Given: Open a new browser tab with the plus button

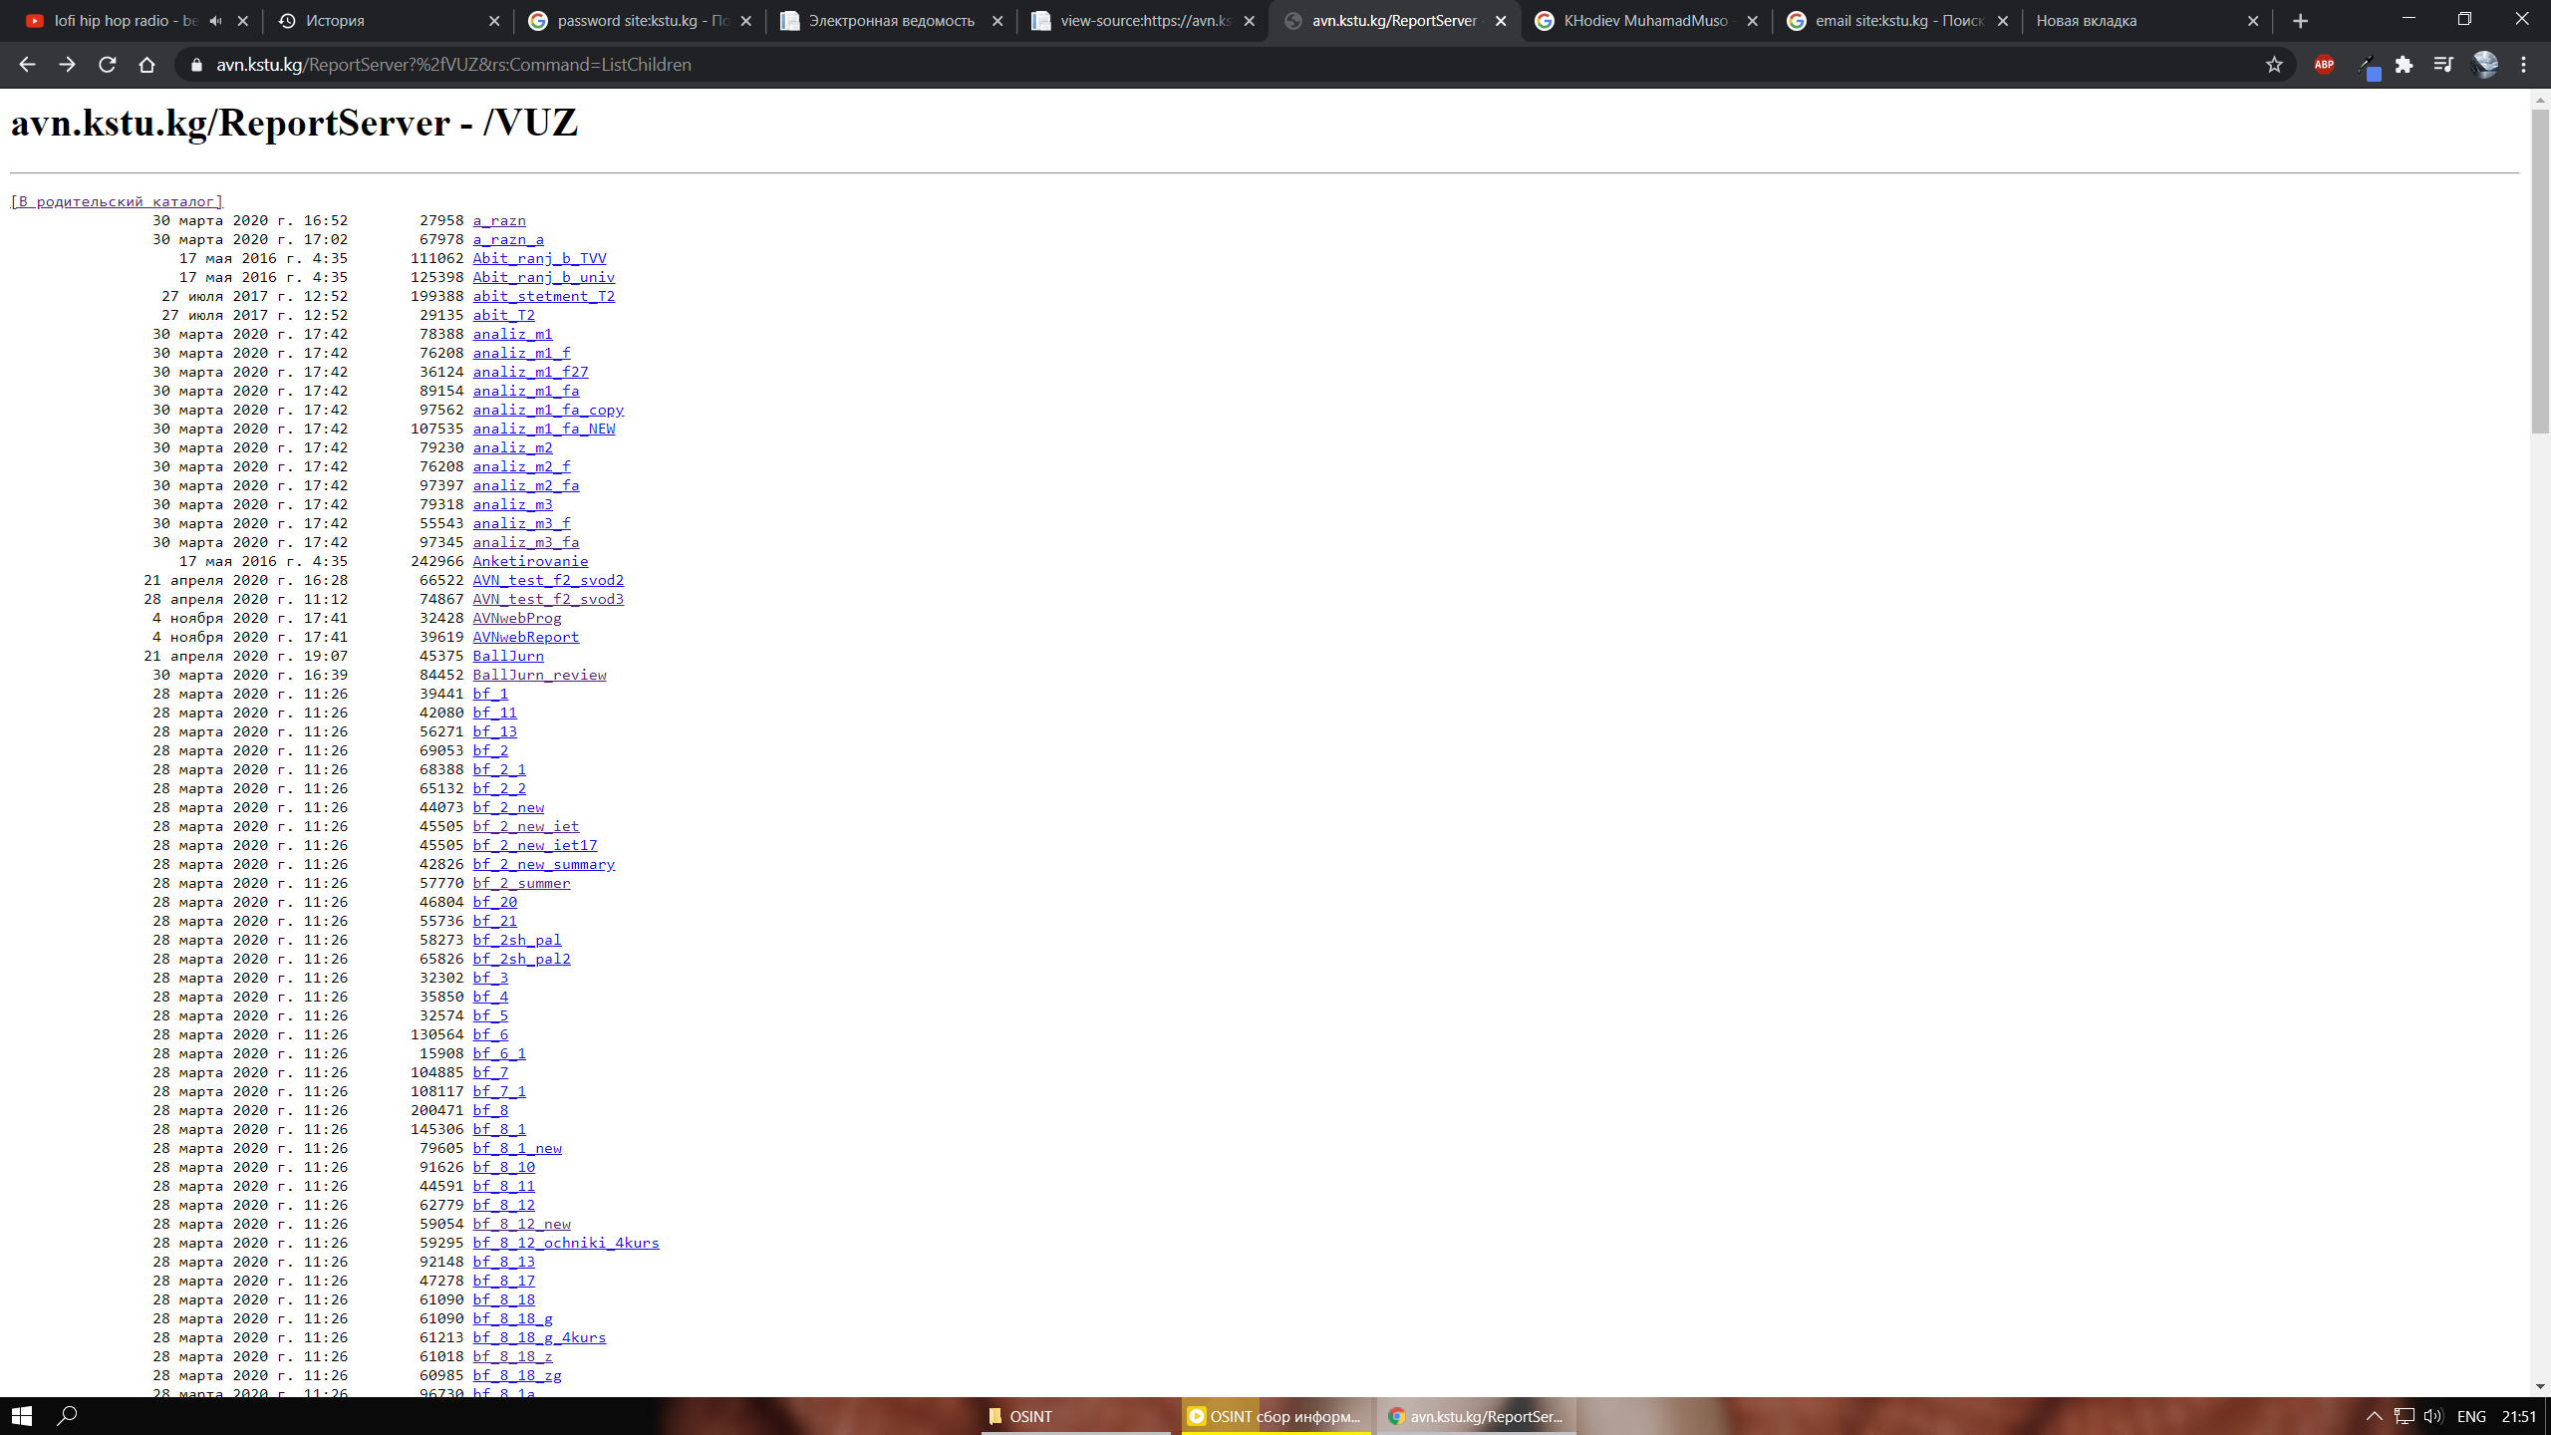Looking at the screenshot, I should tap(2301, 21).
